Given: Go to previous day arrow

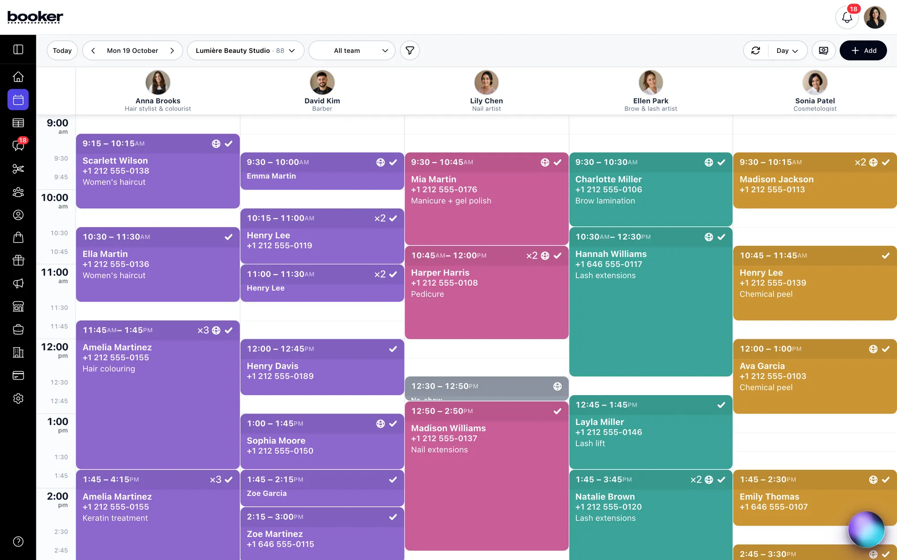Looking at the screenshot, I should coord(93,51).
